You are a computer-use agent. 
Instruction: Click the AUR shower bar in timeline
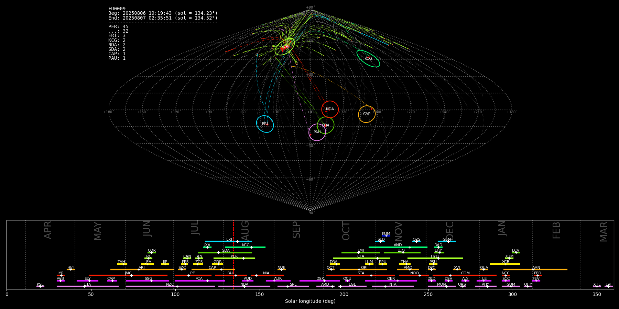(x=278, y=281)
